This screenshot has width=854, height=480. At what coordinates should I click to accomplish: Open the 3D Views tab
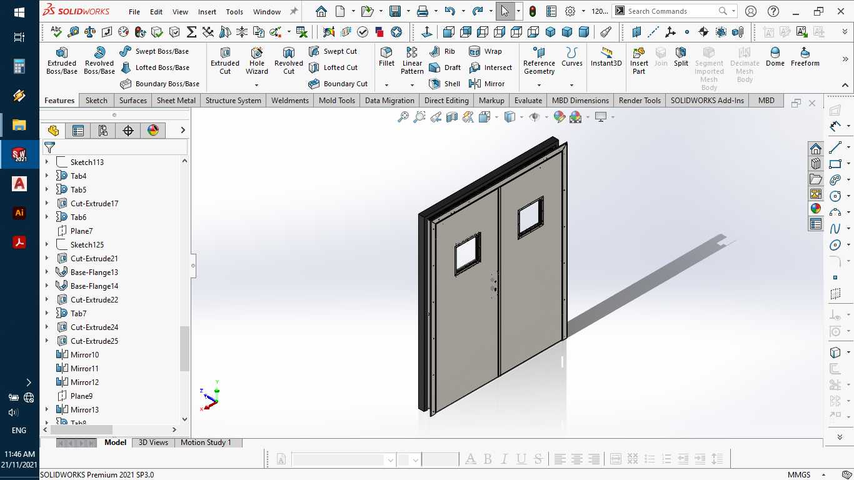(153, 442)
